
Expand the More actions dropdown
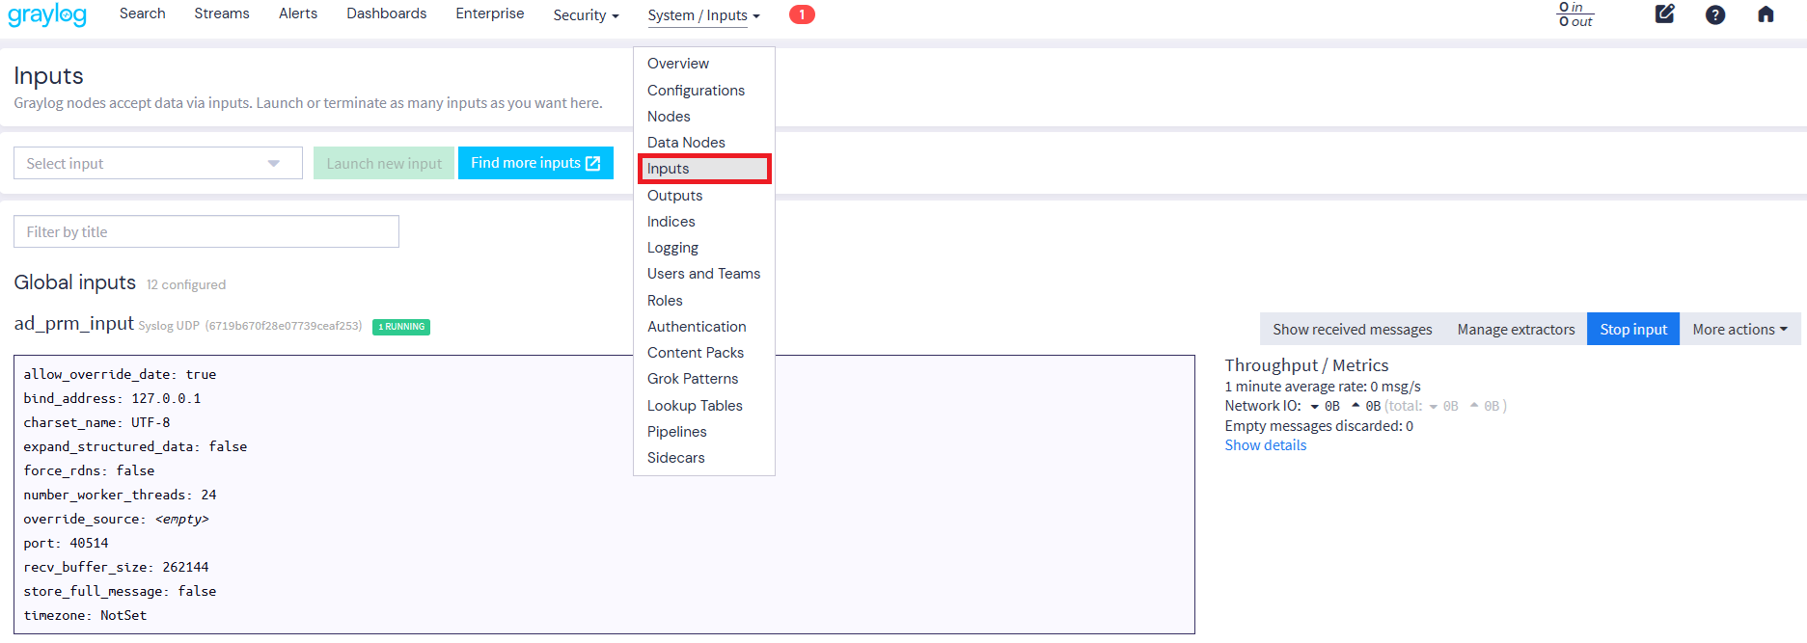[1739, 330]
